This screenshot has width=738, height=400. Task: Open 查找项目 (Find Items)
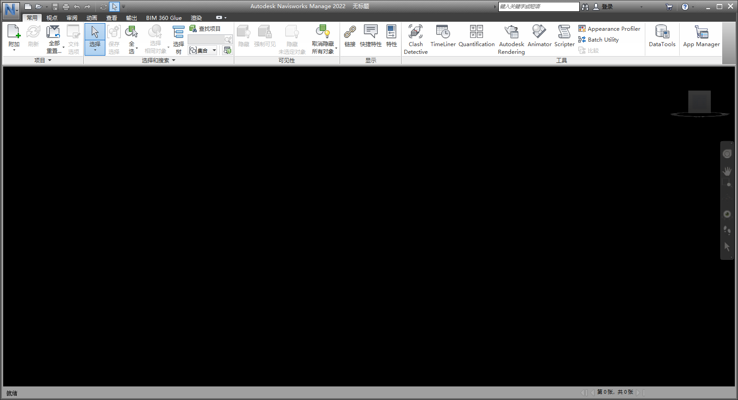[205, 29]
